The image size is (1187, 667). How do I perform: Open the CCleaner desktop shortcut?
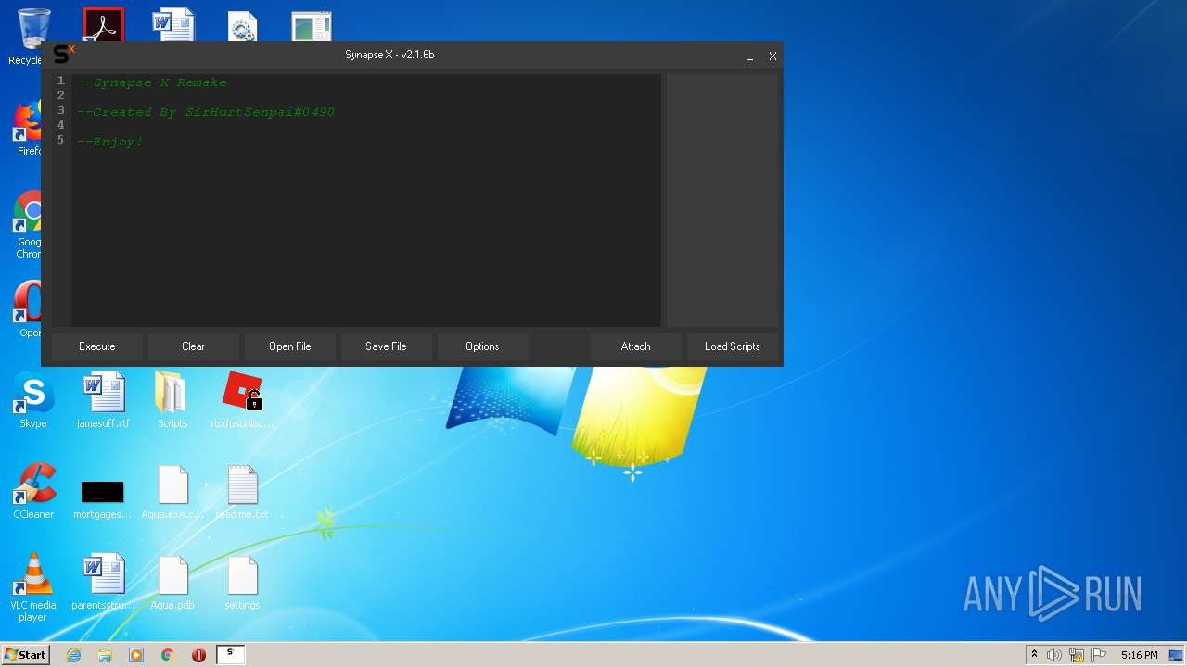click(33, 492)
